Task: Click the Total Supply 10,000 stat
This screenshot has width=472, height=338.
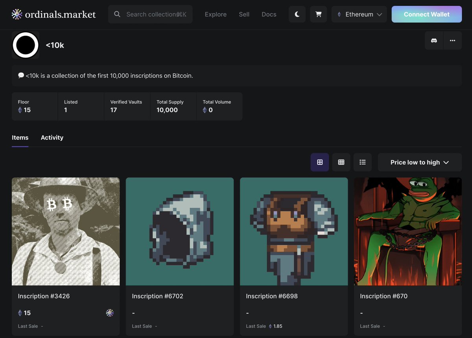Action: pos(173,106)
